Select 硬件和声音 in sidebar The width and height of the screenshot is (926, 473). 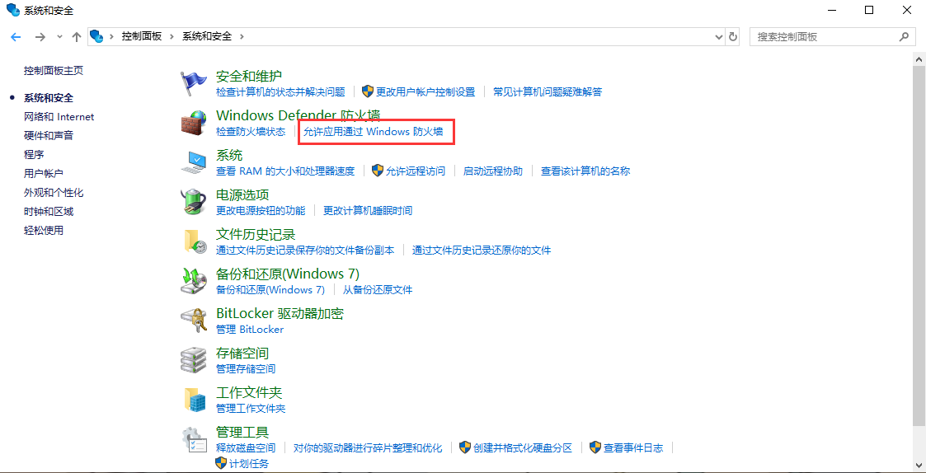point(49,136)
